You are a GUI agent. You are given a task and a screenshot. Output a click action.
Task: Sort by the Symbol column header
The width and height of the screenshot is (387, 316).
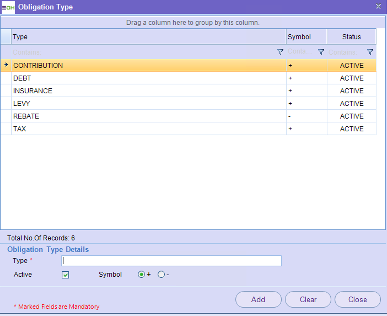pyautogui.click(x=306, y=37)
